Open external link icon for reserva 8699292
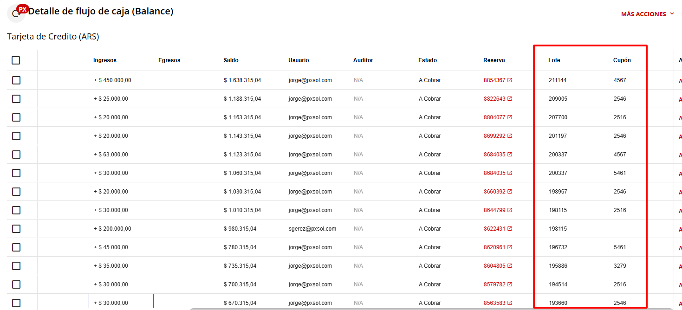This screenshot has height=310, width=682. [x=510, y=136]
